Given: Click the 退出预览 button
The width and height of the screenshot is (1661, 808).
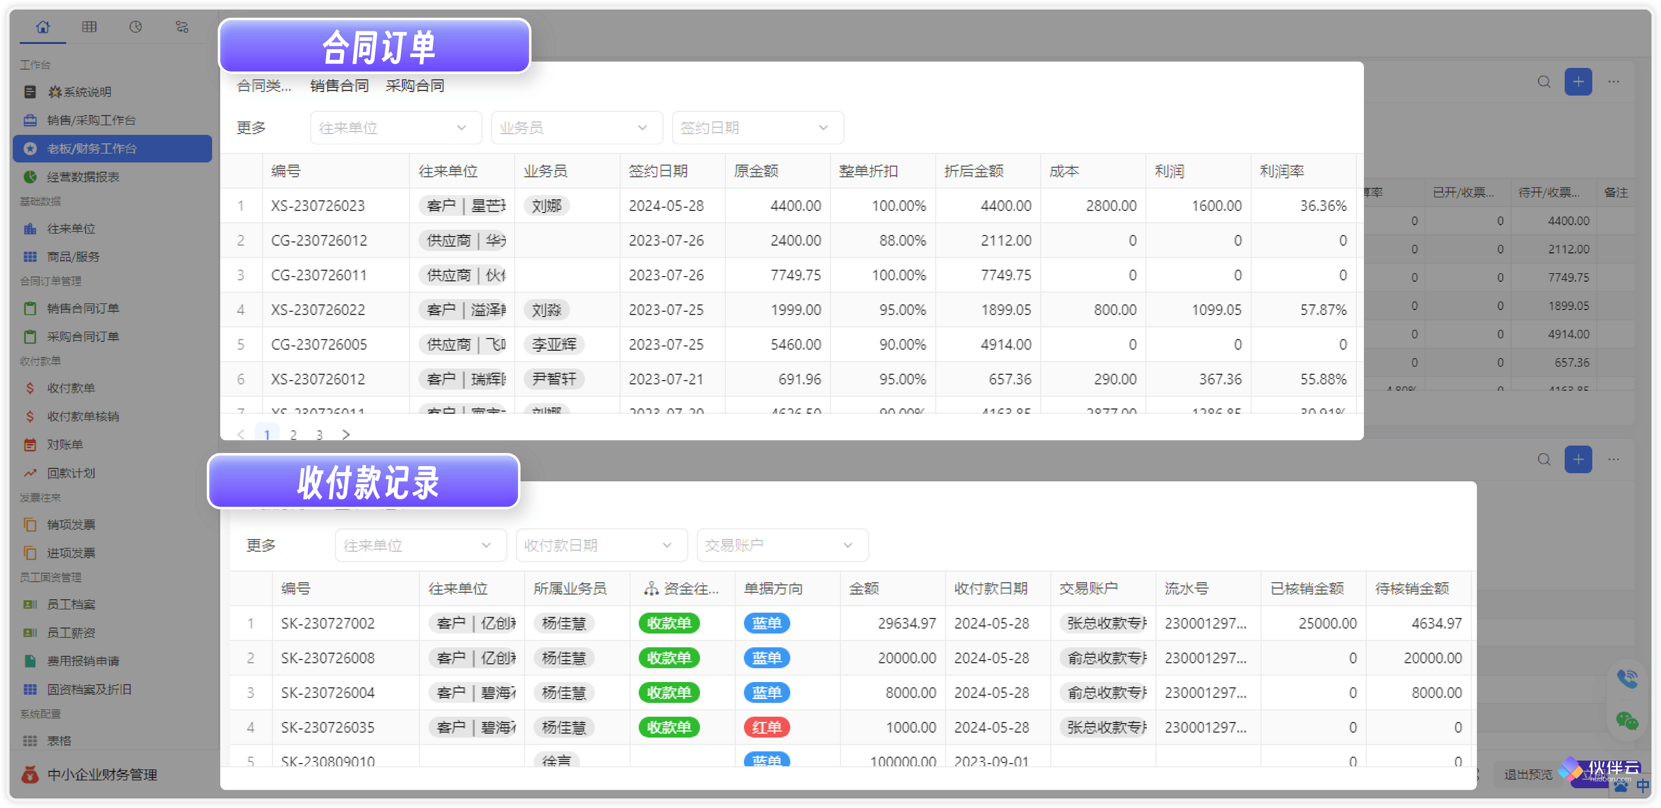Looking at the screenshot, I should (1528, 774).
